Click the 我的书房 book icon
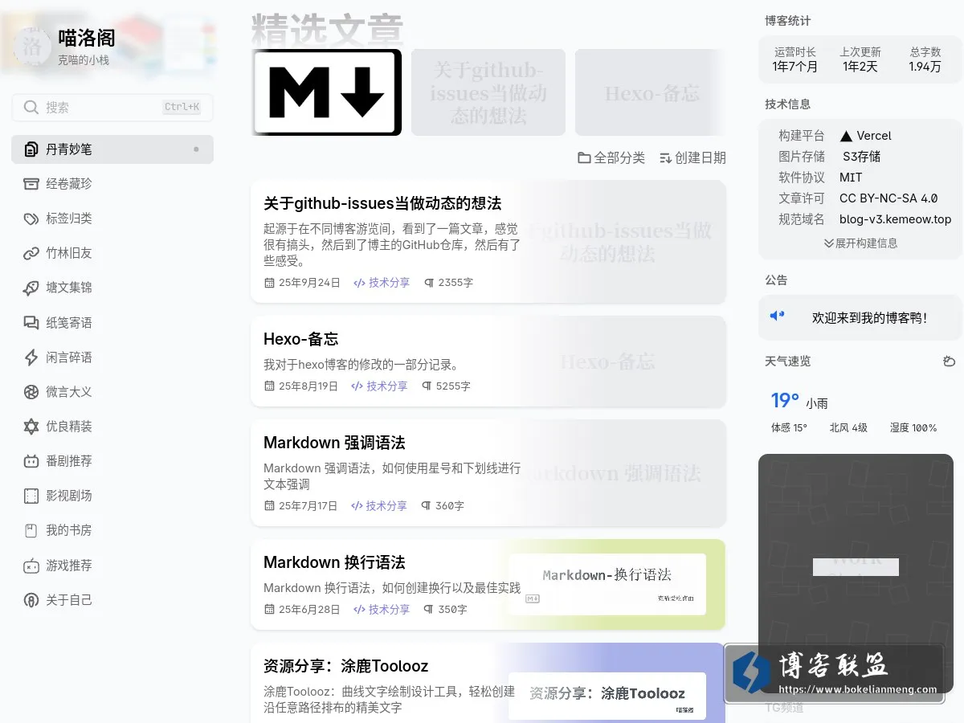The width and height of the screenshot is (964, 723). pos(31,530)
